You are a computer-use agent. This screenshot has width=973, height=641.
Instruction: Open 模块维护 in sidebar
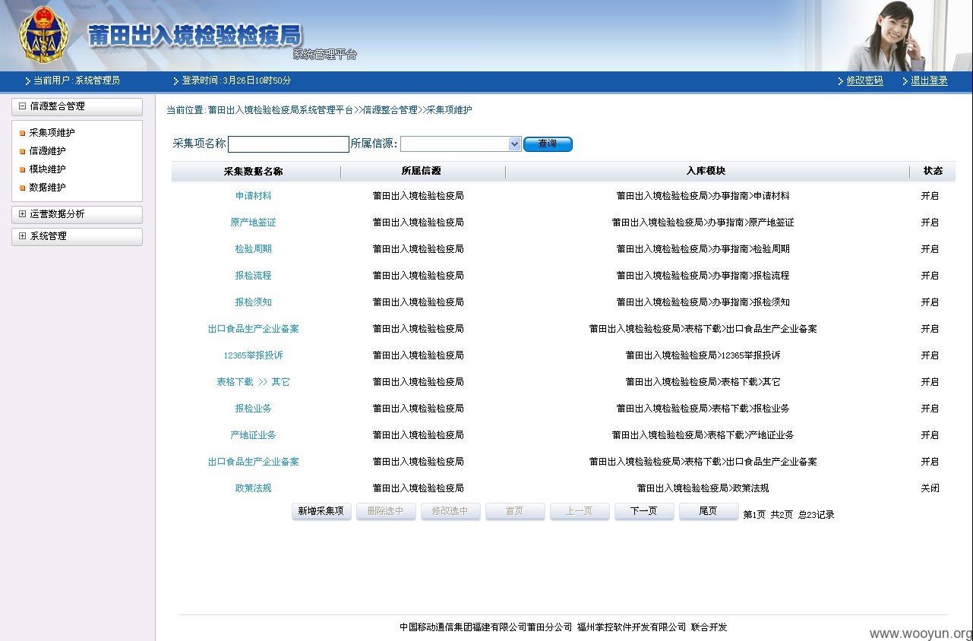click(x=47, y=169)
